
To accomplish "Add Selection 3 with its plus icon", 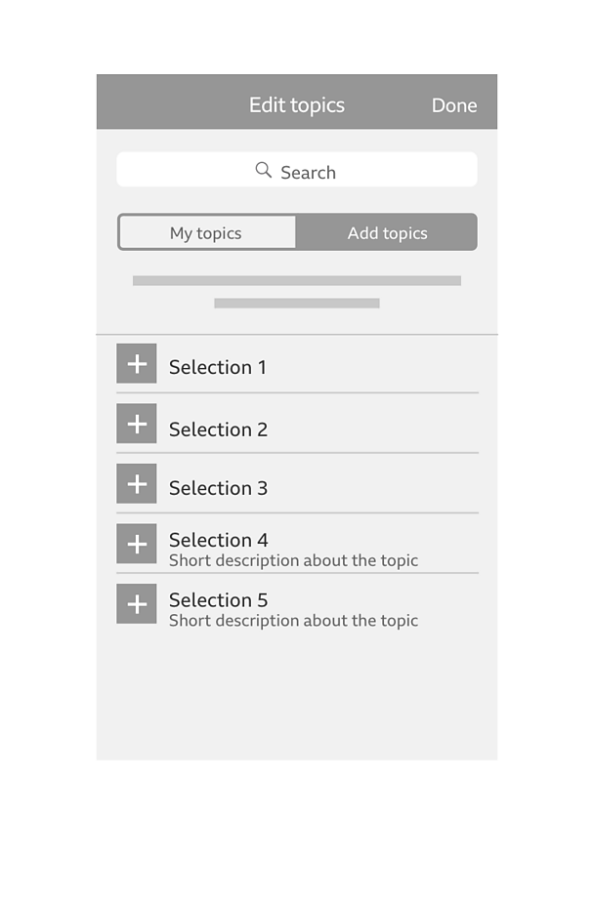I will [137, 484].
